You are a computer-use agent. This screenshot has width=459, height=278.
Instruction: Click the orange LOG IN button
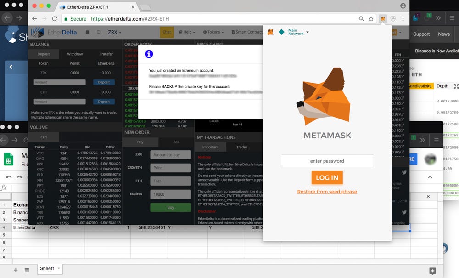327,177
